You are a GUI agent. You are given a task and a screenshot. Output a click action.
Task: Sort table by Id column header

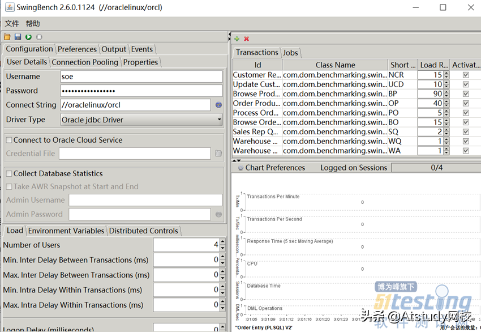(x=257, y=65)
